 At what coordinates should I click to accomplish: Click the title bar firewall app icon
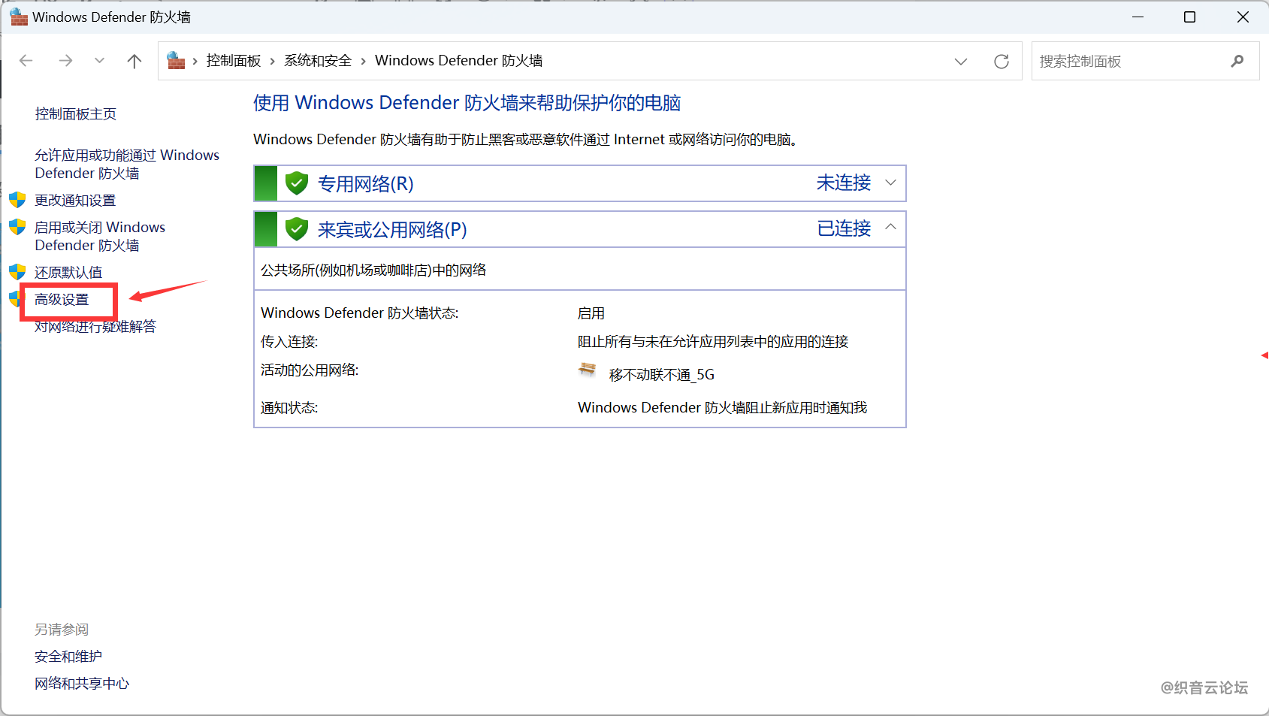pos(19,17)
